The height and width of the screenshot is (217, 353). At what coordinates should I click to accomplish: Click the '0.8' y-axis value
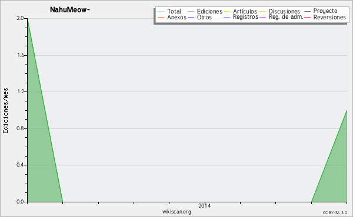click(20, 128)
